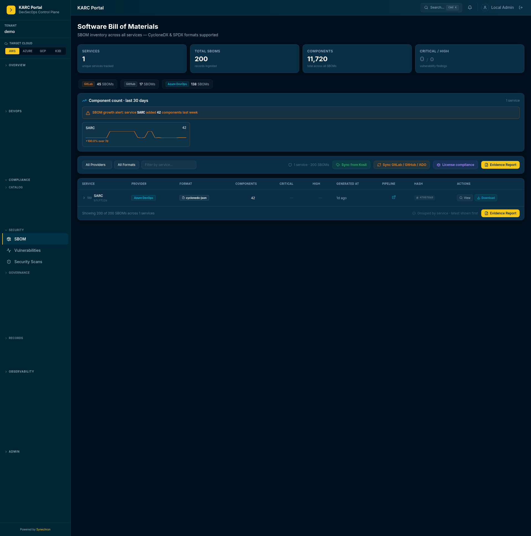Click Evidence Report button in table footer
Image resolution: width=531 pixels, height=536 pixels.
pyautogui.click(x=500, y=214)
